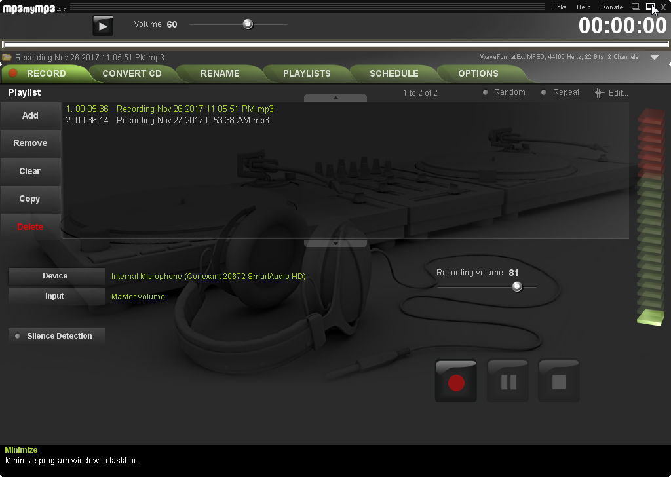The height and width of the screenshot is (477, 671).
Task: Click the compact mode window icon
Action: point(636,7)
